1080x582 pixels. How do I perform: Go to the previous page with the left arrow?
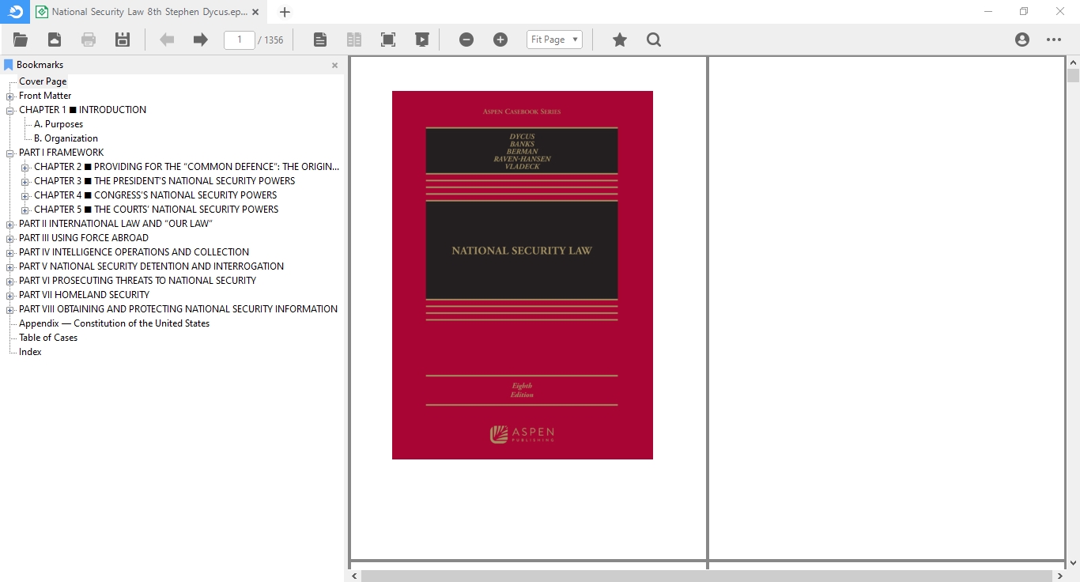(x=167, y=40)
